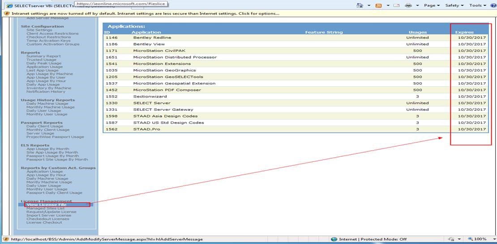Click the blue Help question mark icon
Screen dimensions: 497x244
(493, 5)
